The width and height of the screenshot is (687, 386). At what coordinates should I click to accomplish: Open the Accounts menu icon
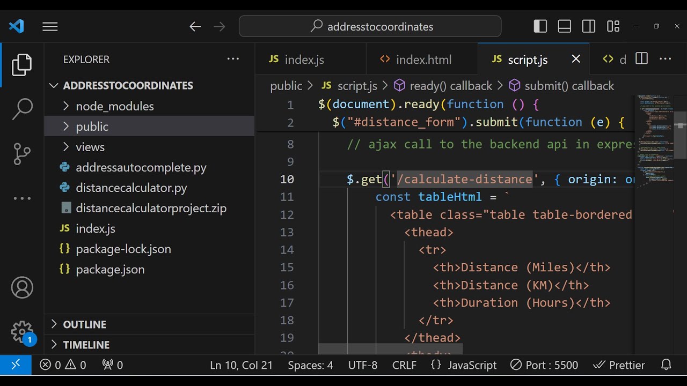pyautogui.click(x=22, y=288)
